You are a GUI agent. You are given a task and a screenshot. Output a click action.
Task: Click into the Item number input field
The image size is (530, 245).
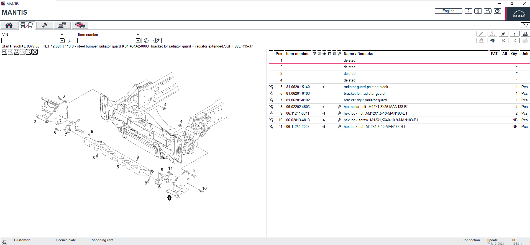tap(106, 41)
